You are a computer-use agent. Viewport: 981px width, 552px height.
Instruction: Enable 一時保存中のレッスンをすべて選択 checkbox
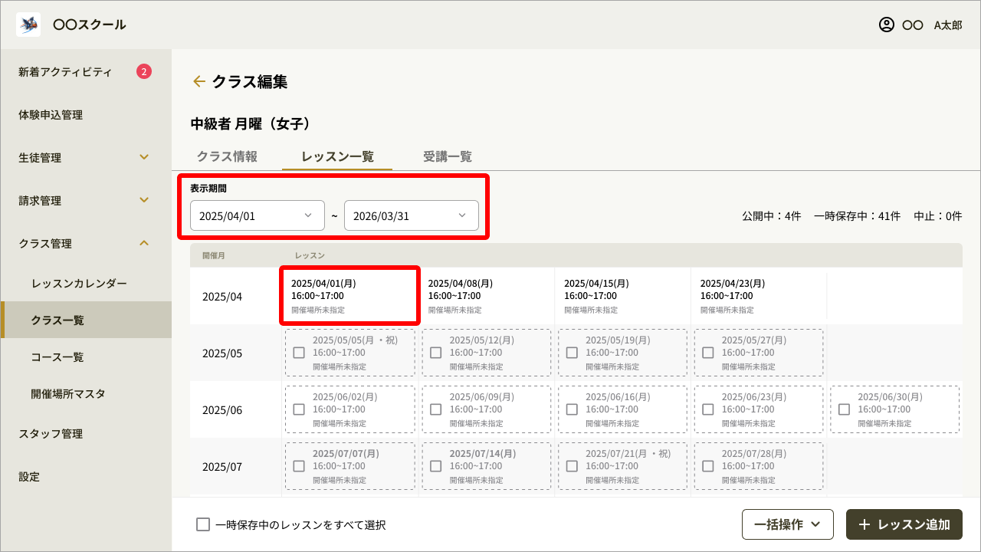tap(203, 524)
